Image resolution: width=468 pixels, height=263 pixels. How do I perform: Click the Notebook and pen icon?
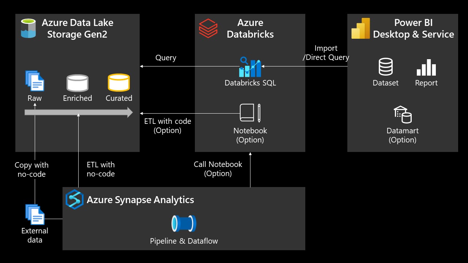click(250, 113)
